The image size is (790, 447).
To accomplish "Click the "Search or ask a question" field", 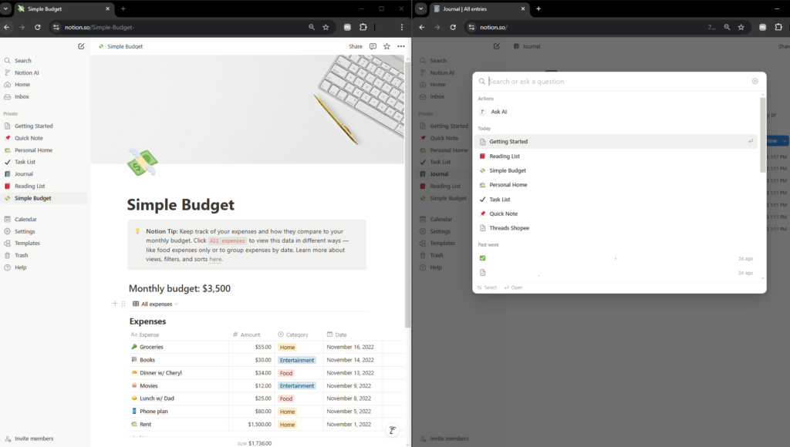I will click(x=619, y=82).
